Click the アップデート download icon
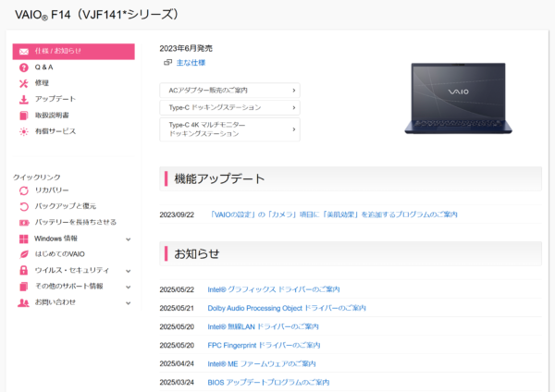Screen dimensions: 555x392 coord(24,100)
